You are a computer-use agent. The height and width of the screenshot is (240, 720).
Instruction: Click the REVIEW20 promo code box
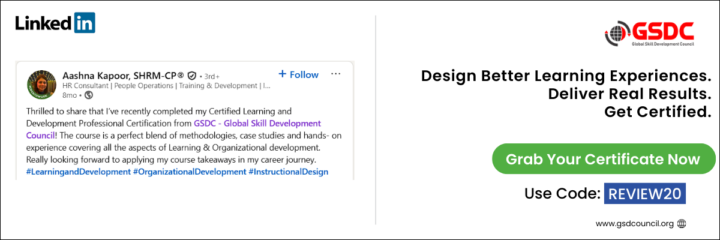pos(644,193)
